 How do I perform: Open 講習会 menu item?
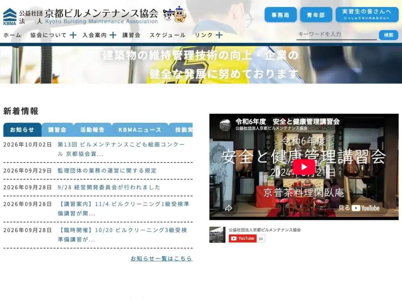click(x=131, y=35)
